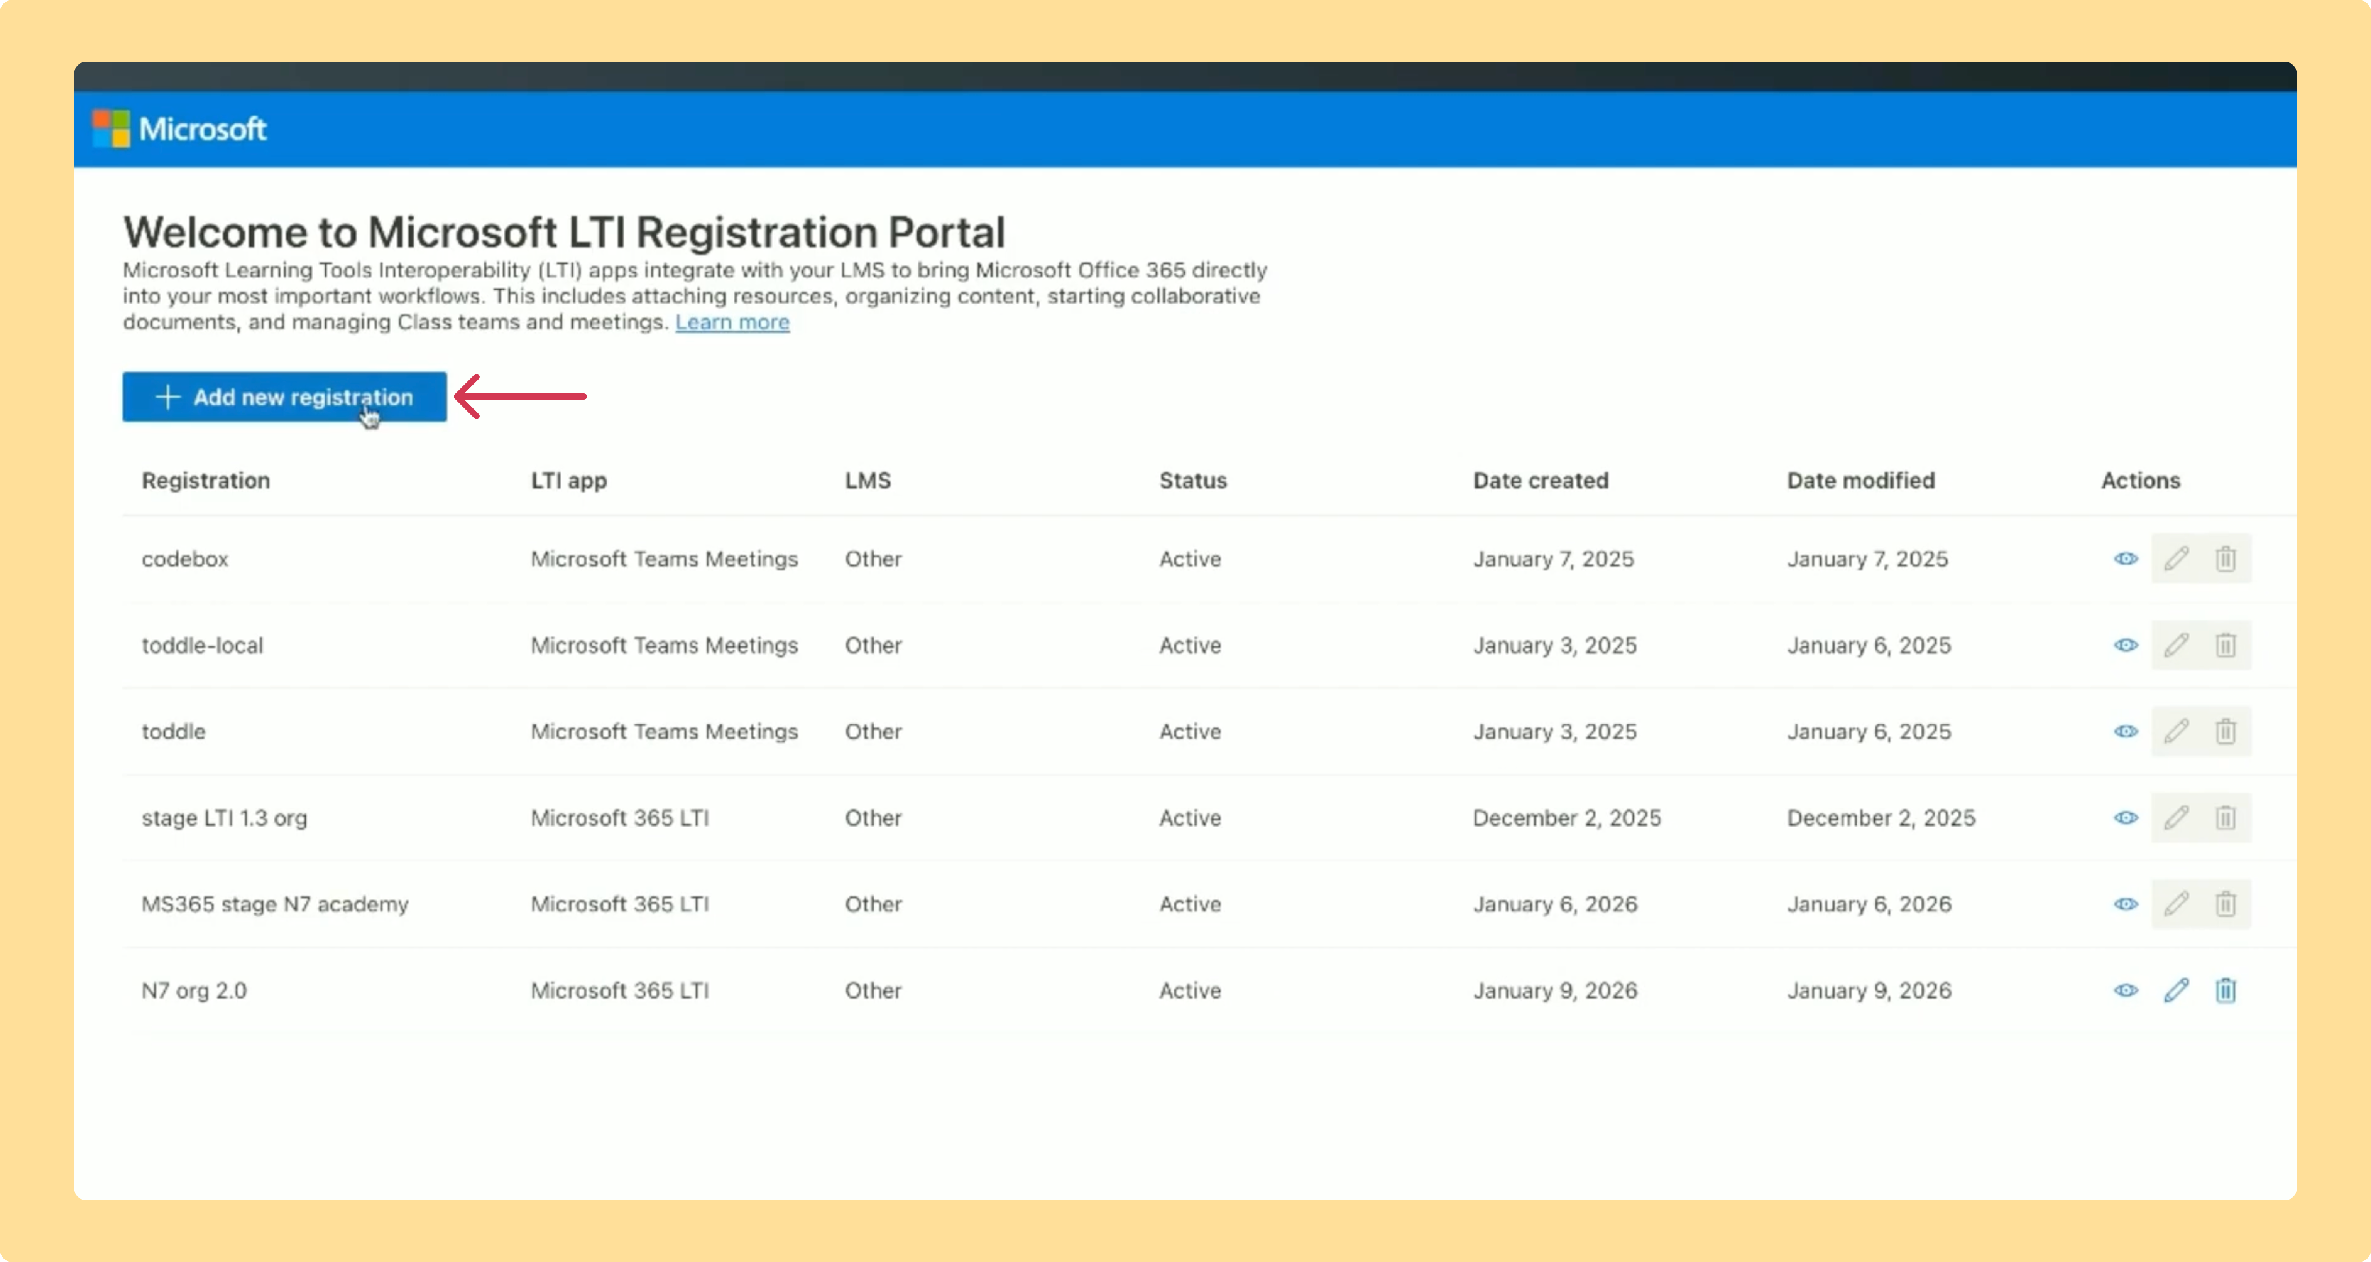Open eye icon for stage LTI 1.3 org
This screenshot has height=1262, width=2371.
coord(2125,818)
